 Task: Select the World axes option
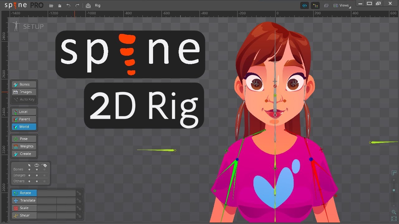point(24,127)
